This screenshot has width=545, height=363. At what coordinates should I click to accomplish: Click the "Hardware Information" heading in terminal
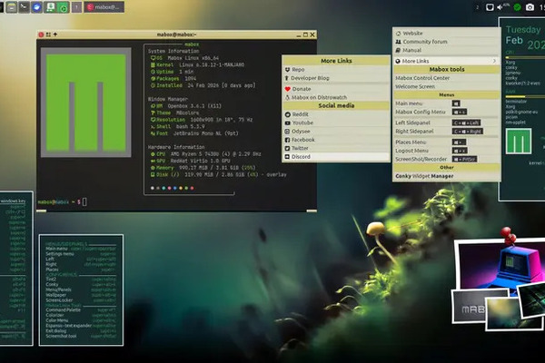176,147
